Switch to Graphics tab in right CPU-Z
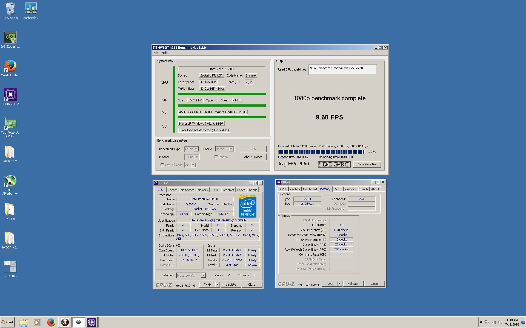The image size is (526, 328). (x=351, y=189)
